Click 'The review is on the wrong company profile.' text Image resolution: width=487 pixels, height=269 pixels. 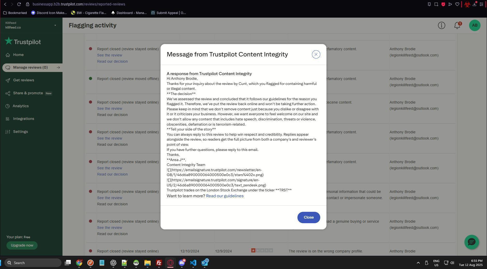326,251
